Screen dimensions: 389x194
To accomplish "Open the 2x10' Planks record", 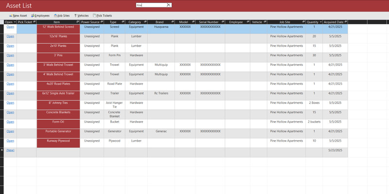I will pyautogui.click(x=10, y=46).
